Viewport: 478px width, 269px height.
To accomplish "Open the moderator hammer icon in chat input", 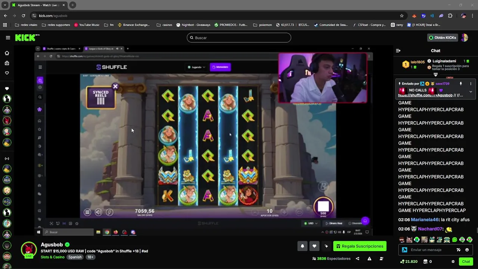I will [x=404, y=250].
